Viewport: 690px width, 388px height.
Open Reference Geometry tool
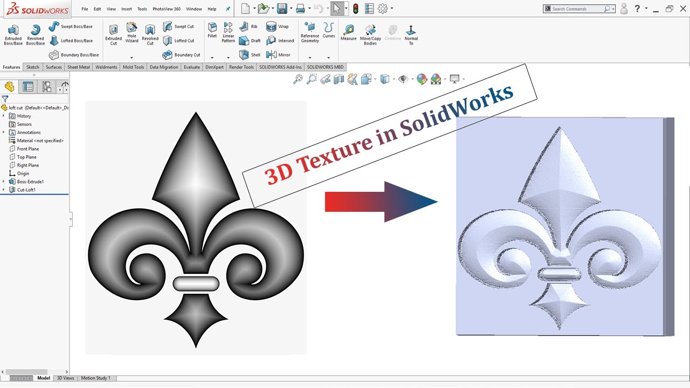coord(310,33)
